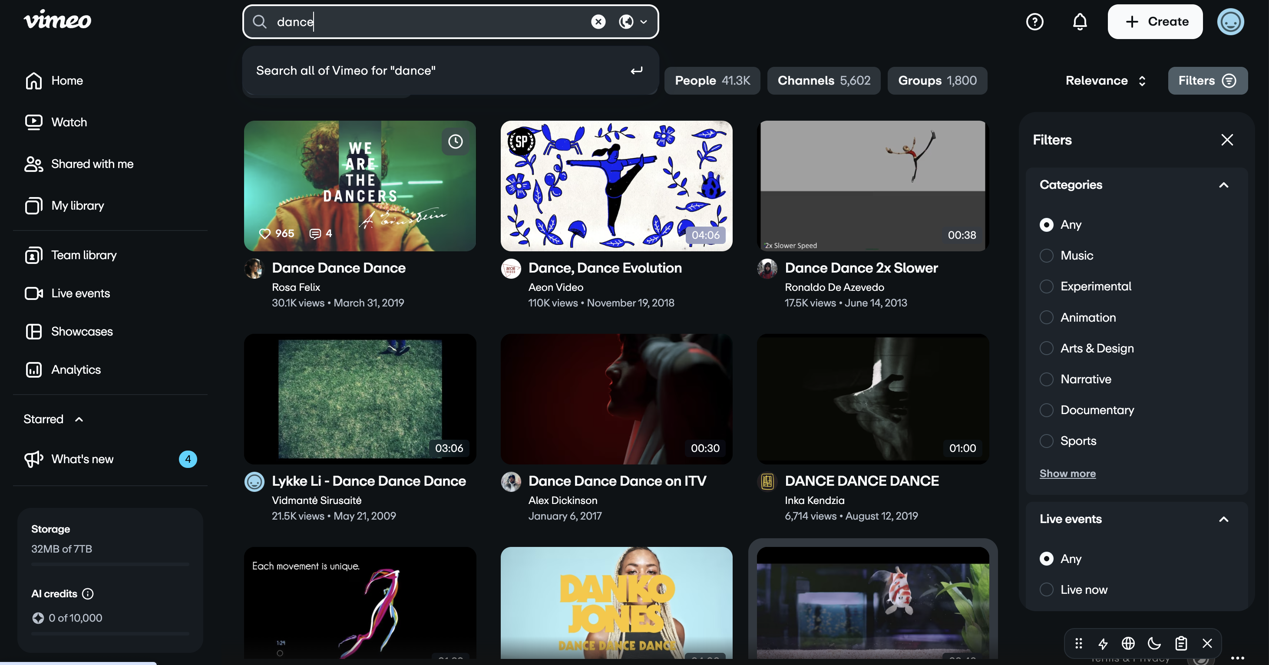Open the People search results
This screenshot has width=1269, height=665.
pyautogui.click(x=712, y=80)
